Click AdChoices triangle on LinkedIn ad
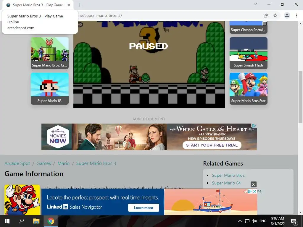The width and height of the screenshot is (303, 227). pyautogui.click(x=250, y=191)
